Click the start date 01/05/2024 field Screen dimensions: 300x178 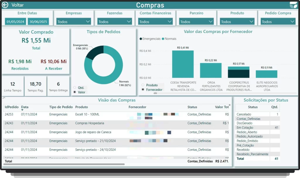coord(16,22)
